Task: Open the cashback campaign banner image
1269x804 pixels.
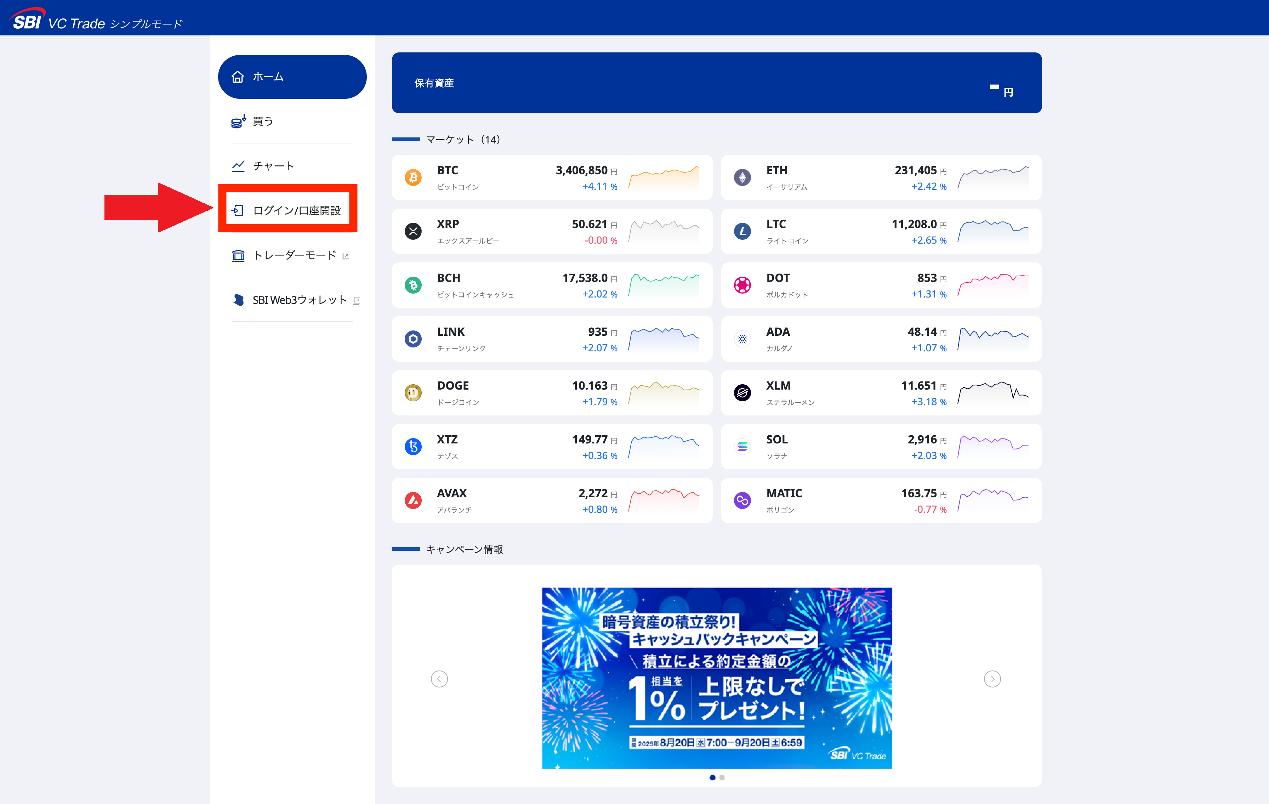Action: (x=716, y=678)
